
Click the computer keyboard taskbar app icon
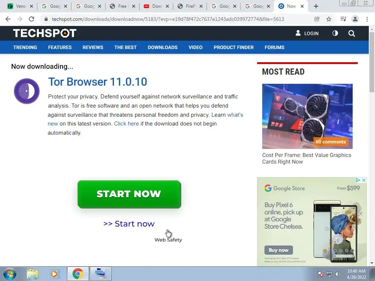[x=100, y=274]
